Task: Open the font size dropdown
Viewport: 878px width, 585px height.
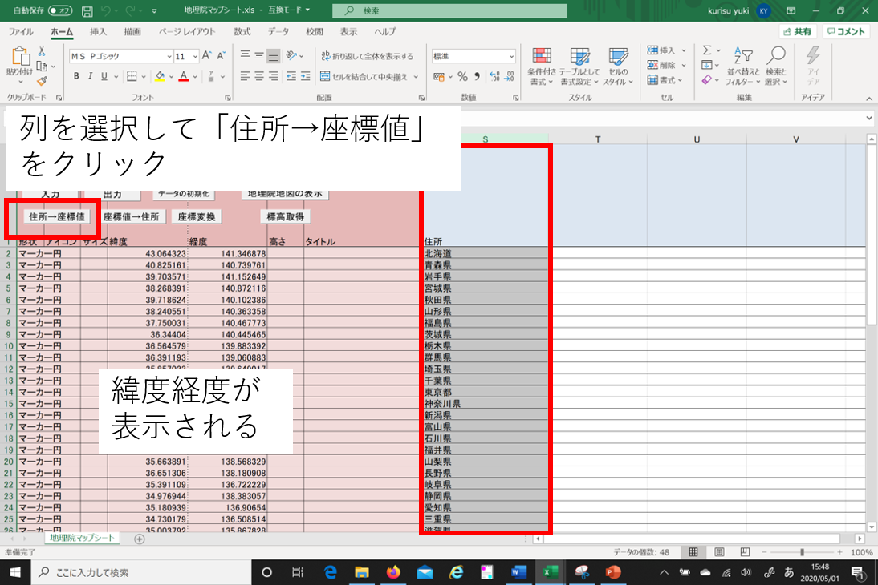Action: [x=195, y=56]
